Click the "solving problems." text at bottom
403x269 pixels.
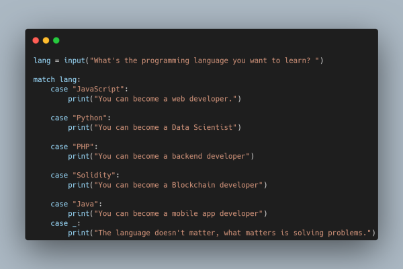(x=330, y=233)
